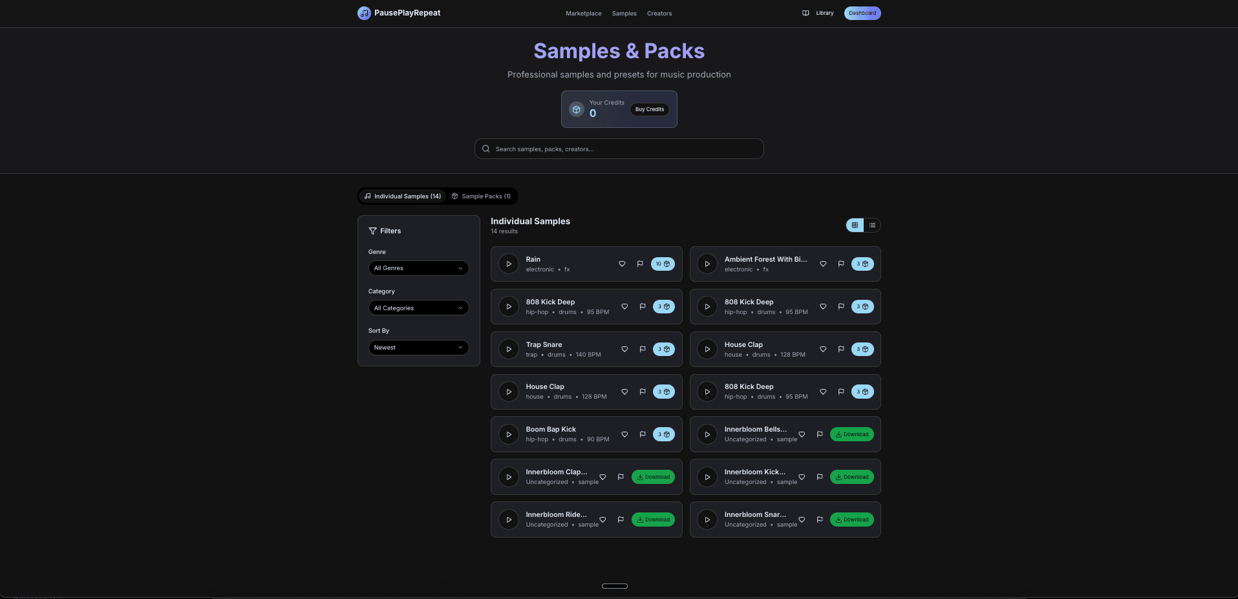Open the All Categories dropdown
The height and width of the screenshot is (599, 1238).
418,308
